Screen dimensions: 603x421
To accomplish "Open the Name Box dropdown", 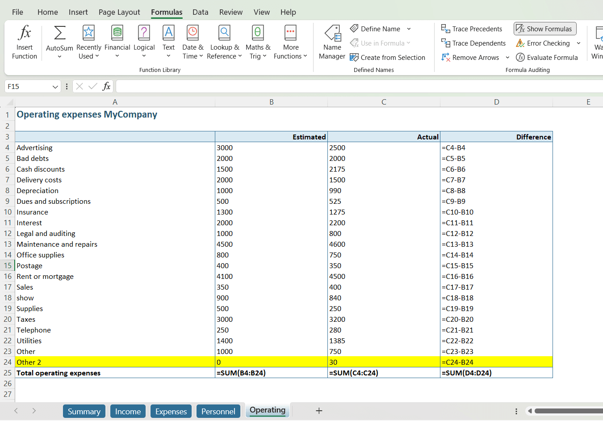I will [55, 86].
